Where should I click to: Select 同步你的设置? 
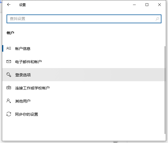click(x=27, y=114)
